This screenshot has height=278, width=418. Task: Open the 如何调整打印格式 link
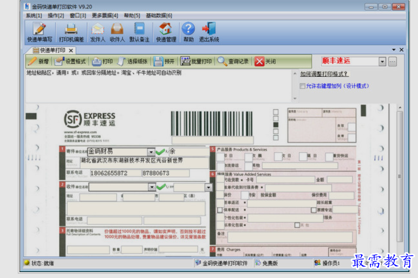pyautogui.click(x=324, y=74)
